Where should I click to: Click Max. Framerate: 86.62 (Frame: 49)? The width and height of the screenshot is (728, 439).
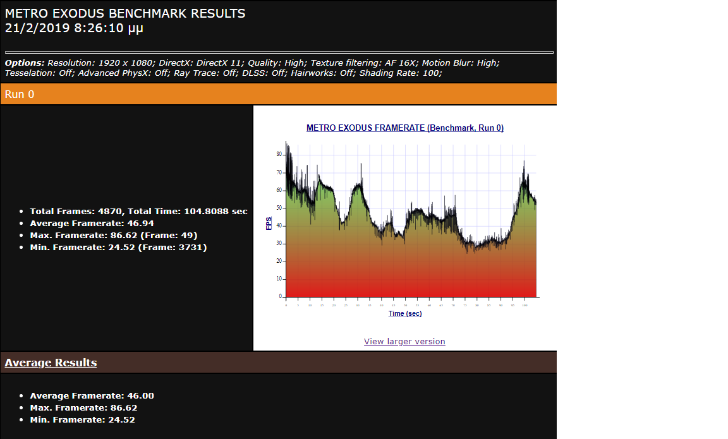(114, 235)
